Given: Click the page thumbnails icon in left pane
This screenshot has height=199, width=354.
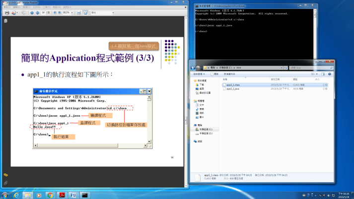Looking at the screenshot, I should pyautogui.click(x=5, y=21).
